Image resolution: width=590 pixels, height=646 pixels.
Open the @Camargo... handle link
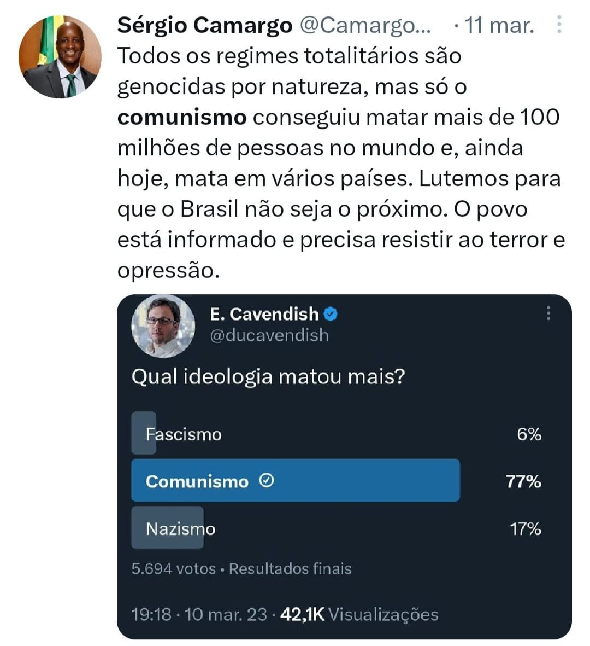pos(365,26)
